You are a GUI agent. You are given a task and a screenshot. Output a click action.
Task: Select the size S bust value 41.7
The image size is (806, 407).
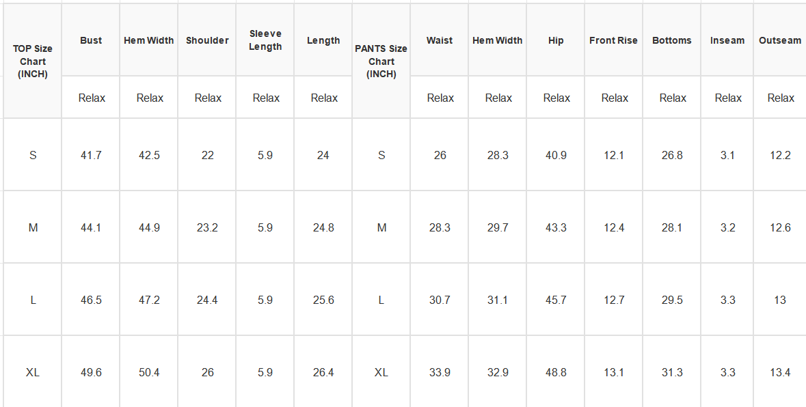(91, 155)
